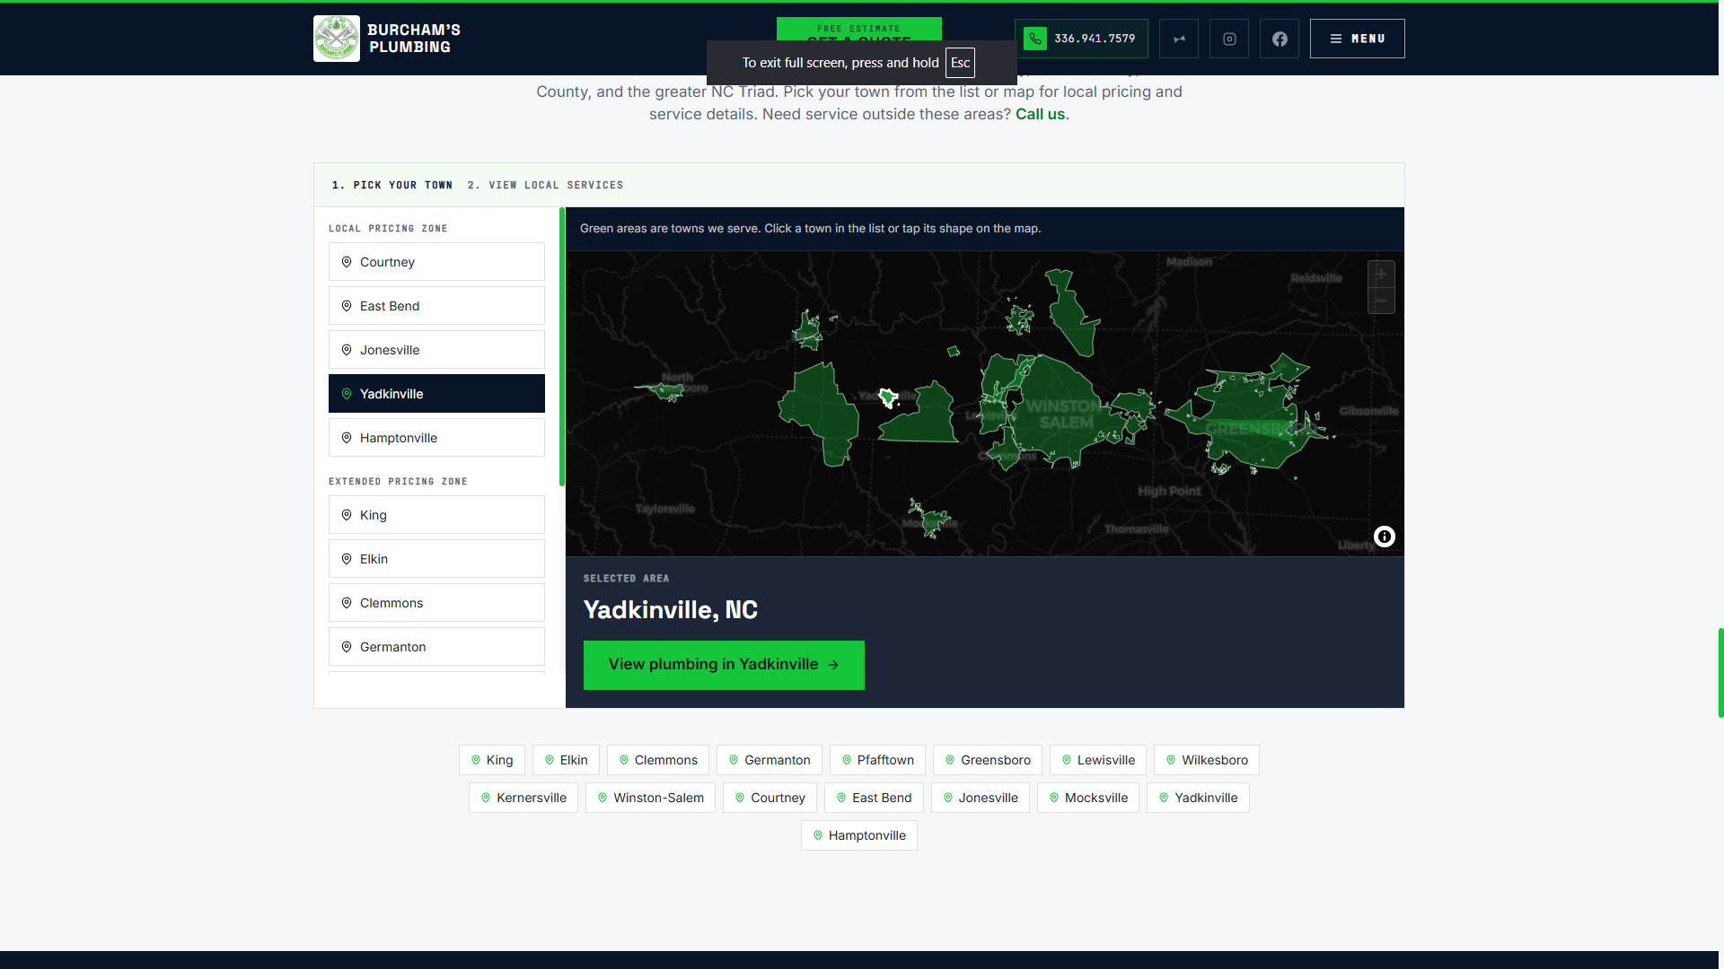Screen dimensions: 1724x969
Task: Select Clemmons in the extended zone list
Action: click(x=436, y=603)
